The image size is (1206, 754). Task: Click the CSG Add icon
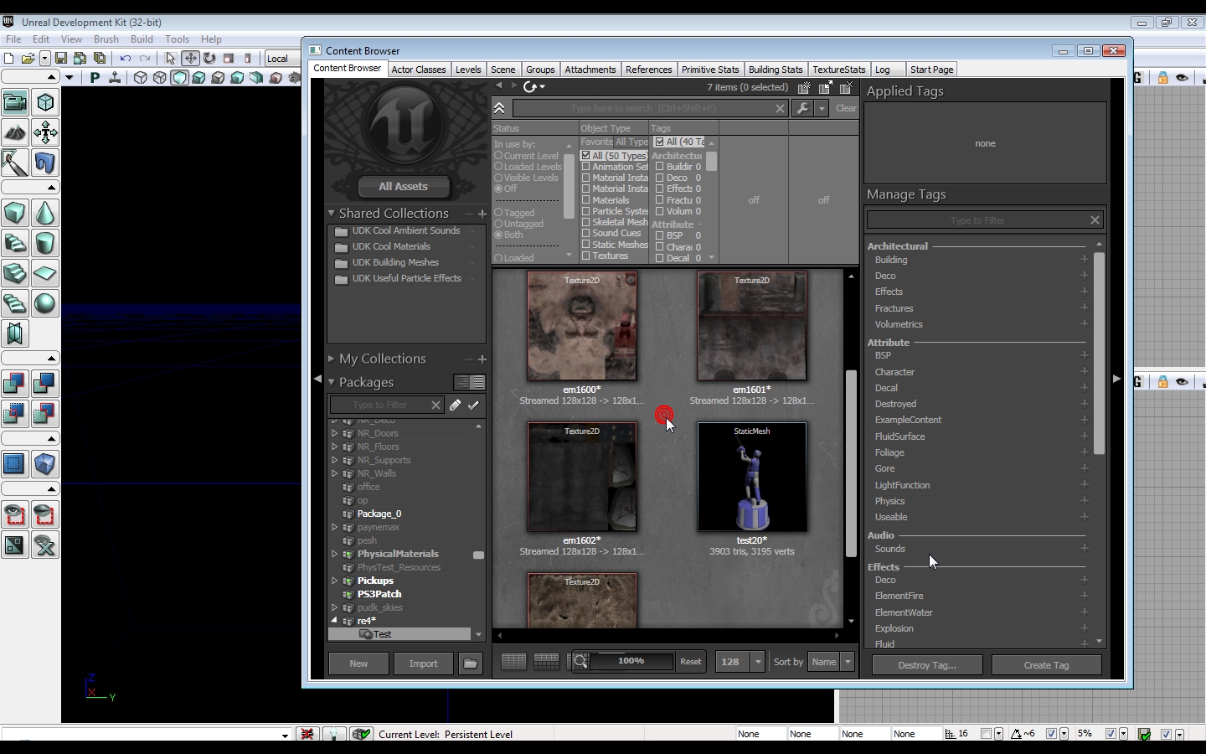[x=14, y=384]
